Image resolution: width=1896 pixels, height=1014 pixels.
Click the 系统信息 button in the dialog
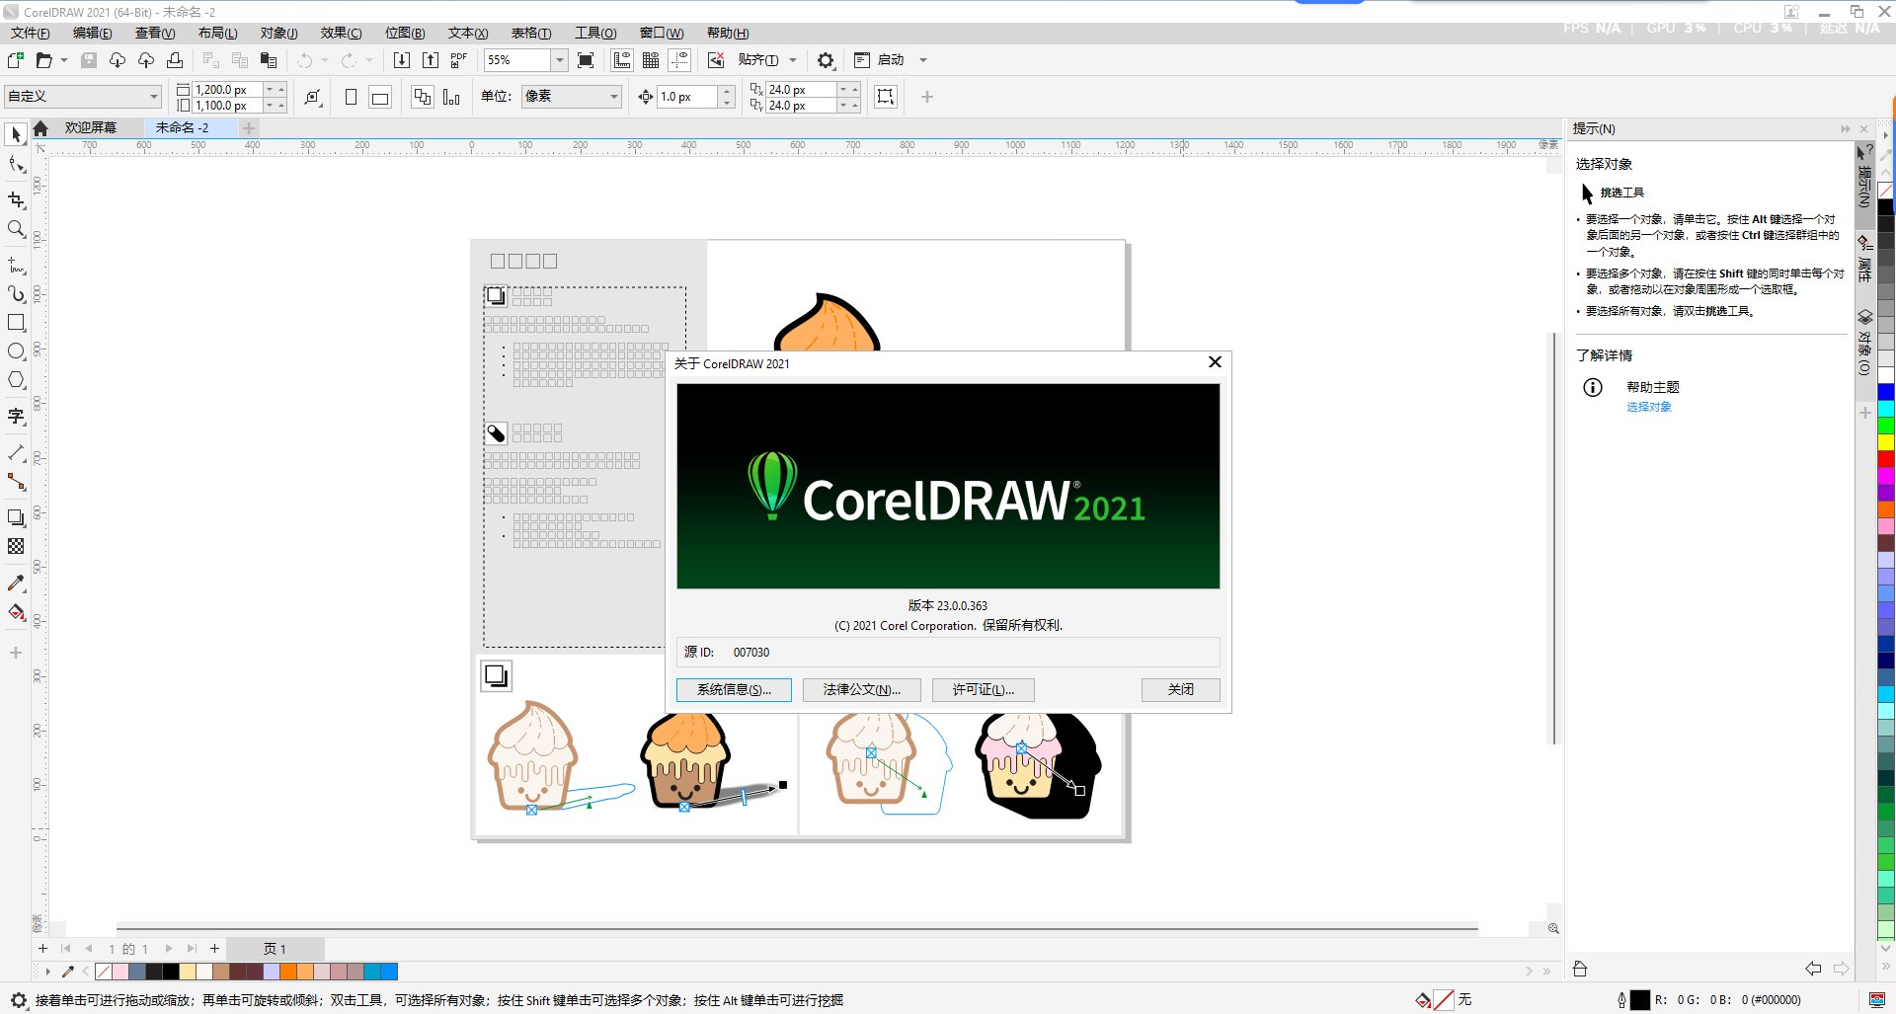pos(733,689)
